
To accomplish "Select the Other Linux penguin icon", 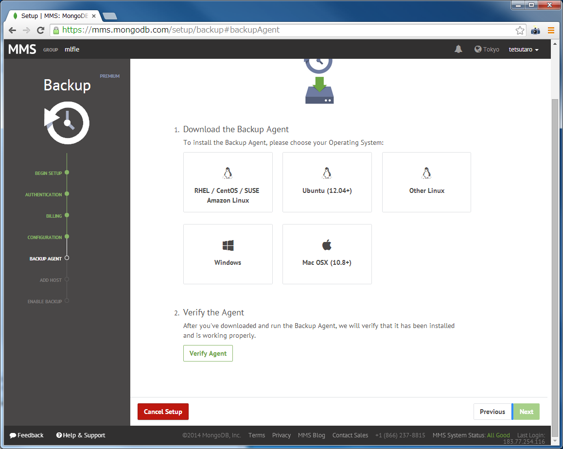I will tap(426, 172).
